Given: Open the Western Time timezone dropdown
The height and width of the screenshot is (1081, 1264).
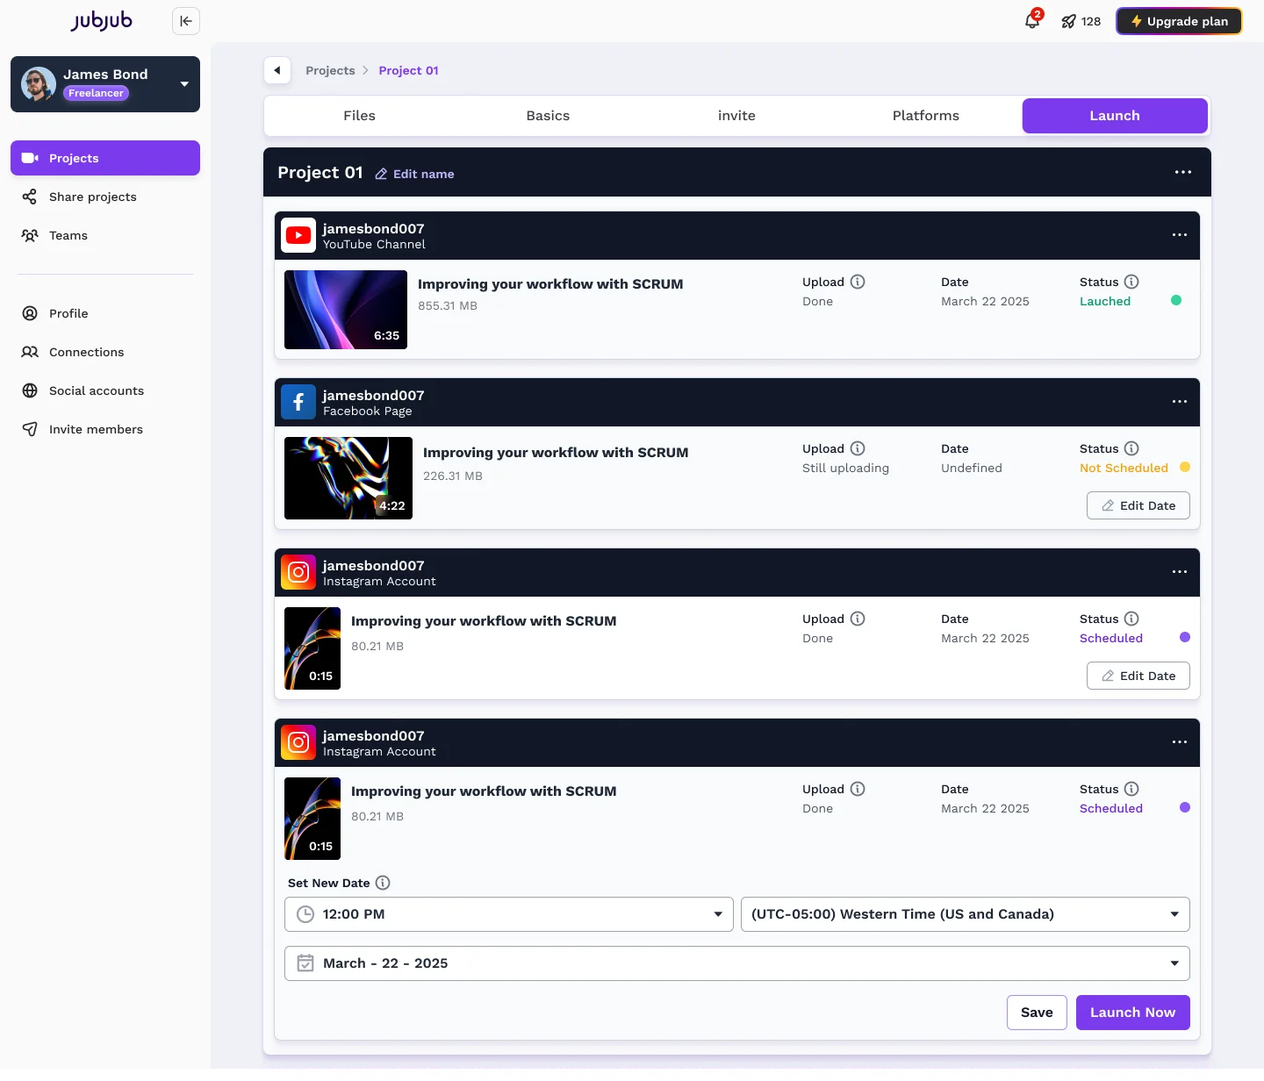Looking at the screenshot, I should (x=1175, y=913).
